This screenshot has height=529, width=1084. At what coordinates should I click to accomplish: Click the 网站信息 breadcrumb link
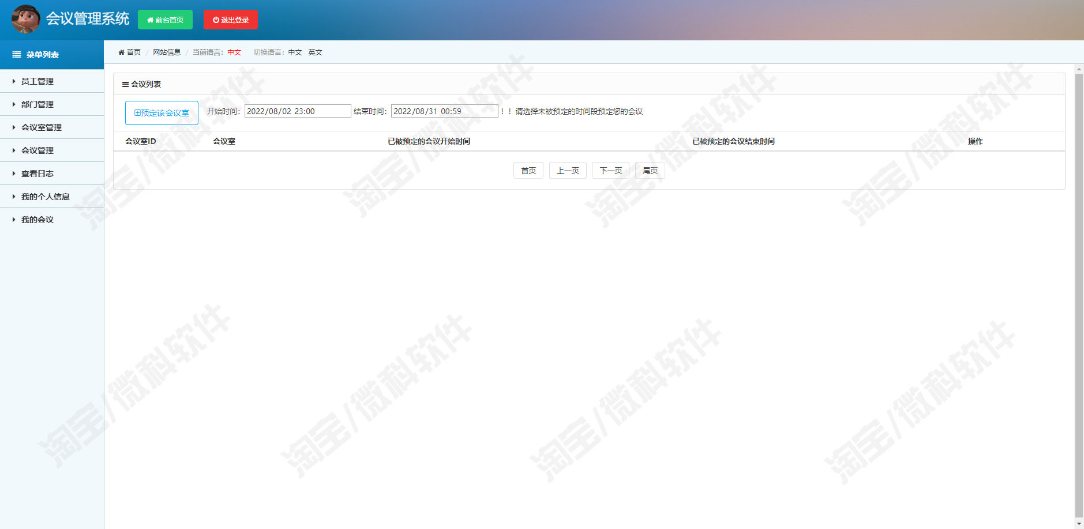pos(167,52)
